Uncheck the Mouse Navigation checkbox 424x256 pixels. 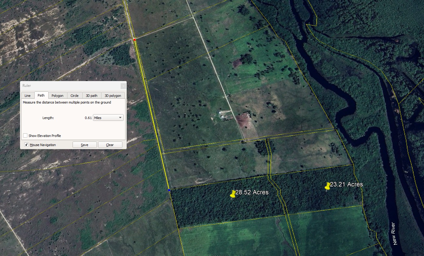26,145
